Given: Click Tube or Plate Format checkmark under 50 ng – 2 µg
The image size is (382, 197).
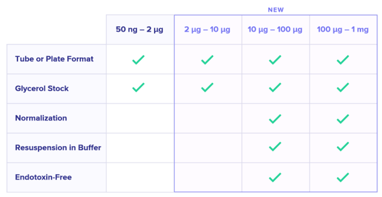Looking at the screenshot, I should click(138, 59).
